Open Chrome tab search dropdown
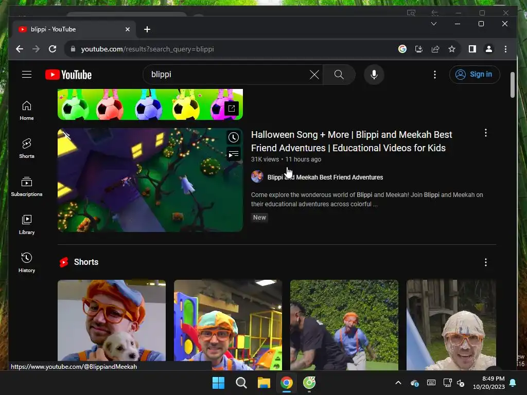 (433, 24)
